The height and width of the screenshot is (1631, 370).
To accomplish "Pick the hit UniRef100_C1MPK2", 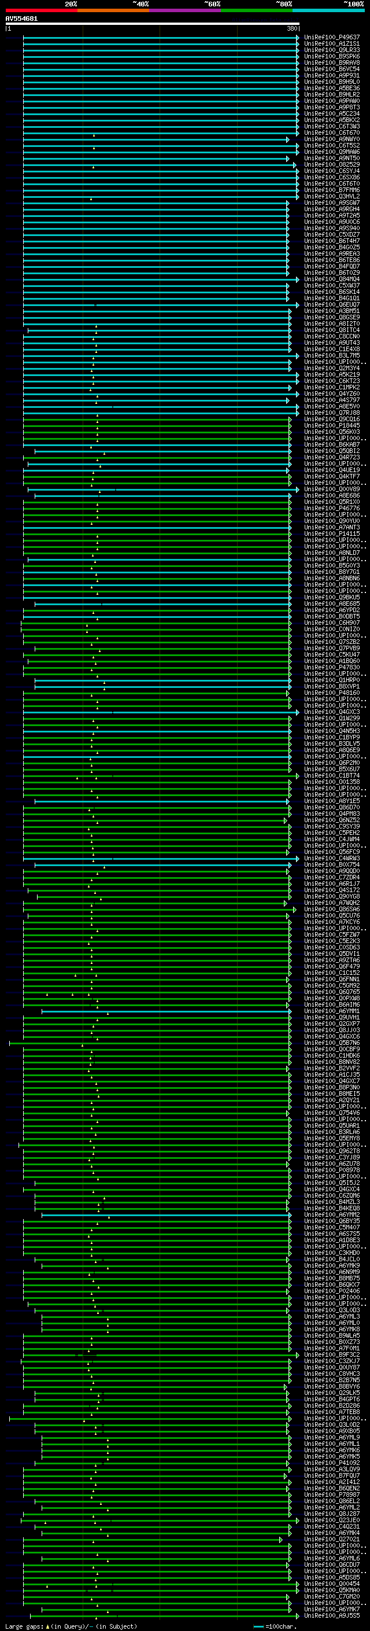I will click(x=332, y=388).
